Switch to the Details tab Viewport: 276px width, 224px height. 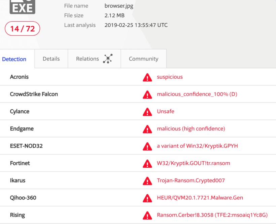pyautogui.click(x=51, y=59)
